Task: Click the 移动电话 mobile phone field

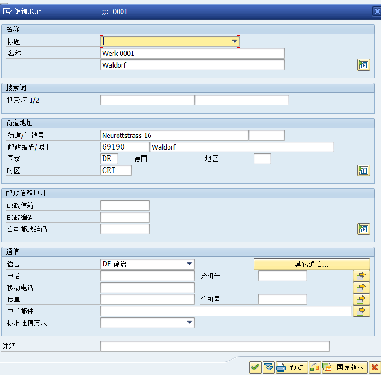Action: [x=147, y=288]
